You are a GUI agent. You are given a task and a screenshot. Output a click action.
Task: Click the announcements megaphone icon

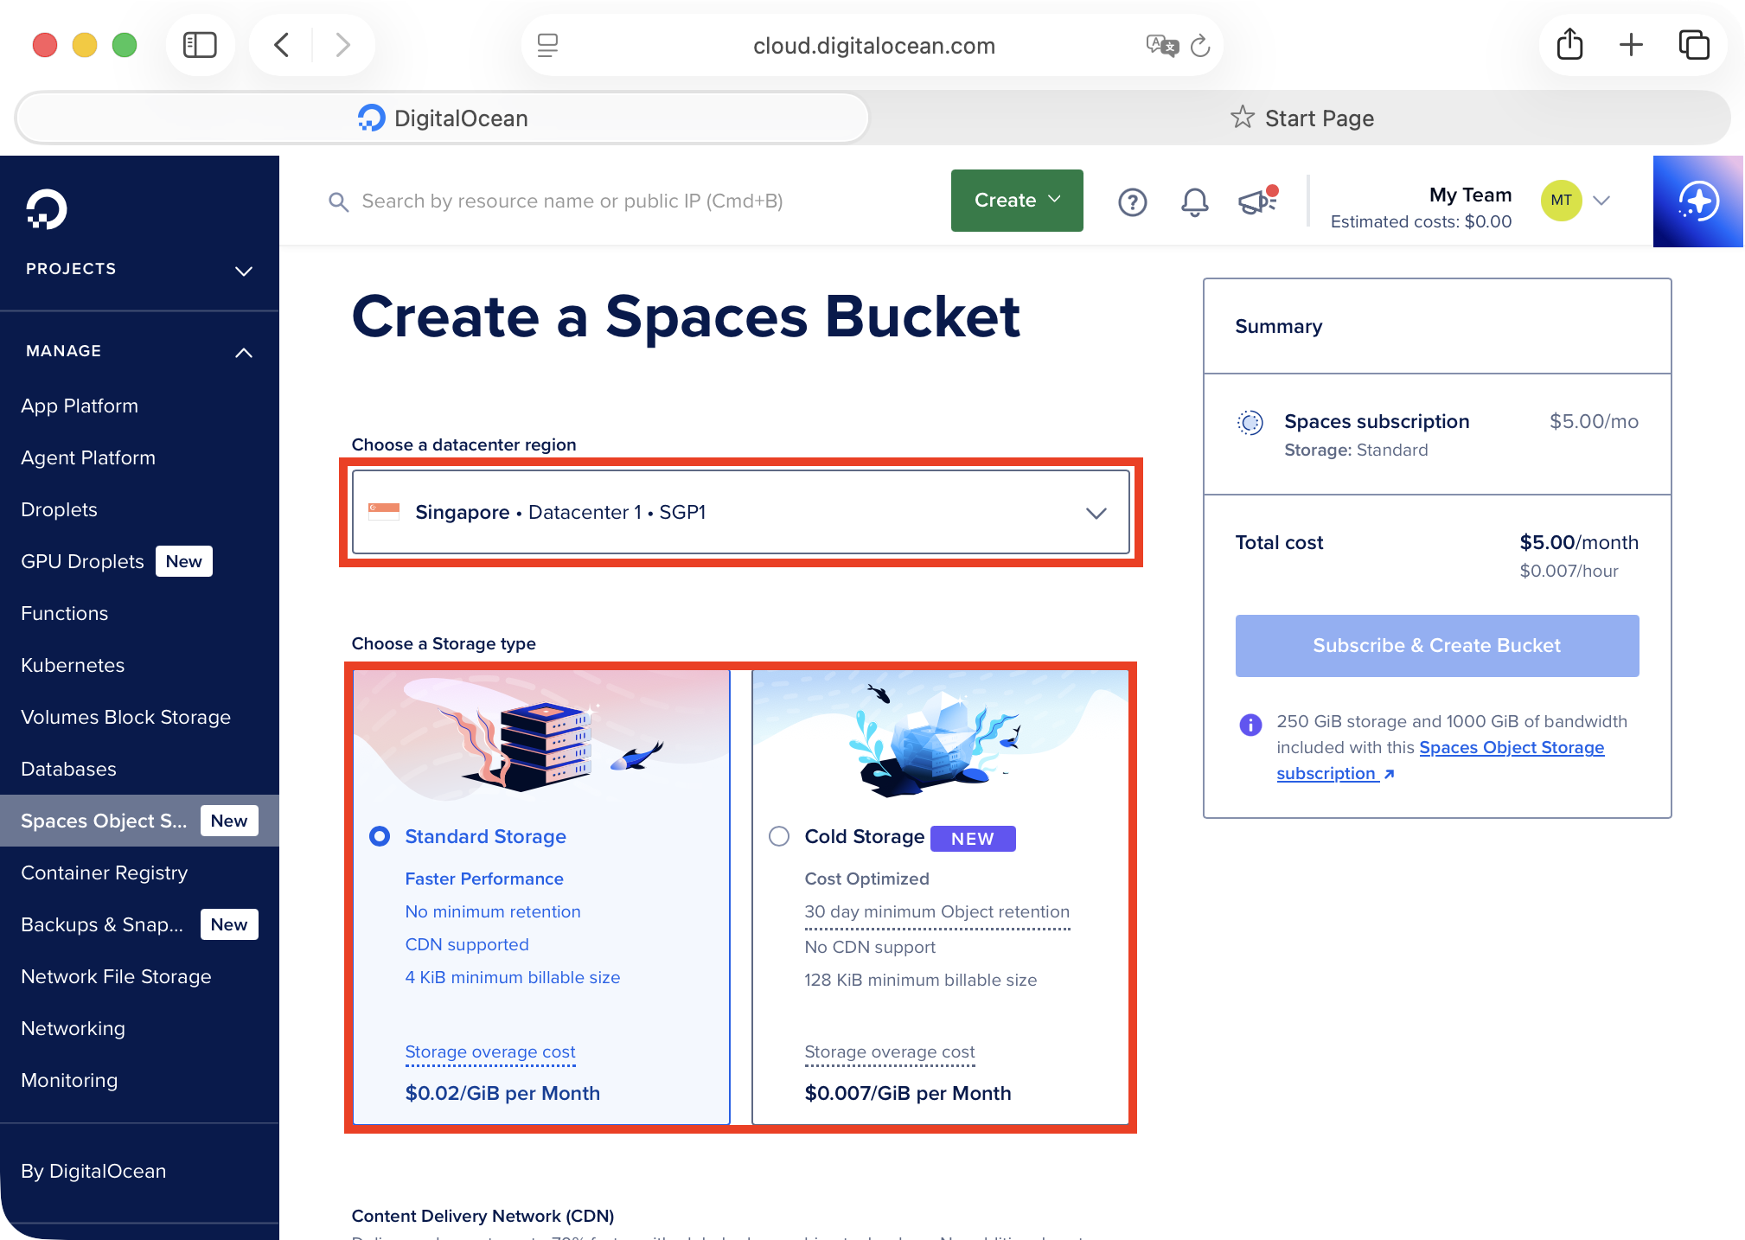1256,201
